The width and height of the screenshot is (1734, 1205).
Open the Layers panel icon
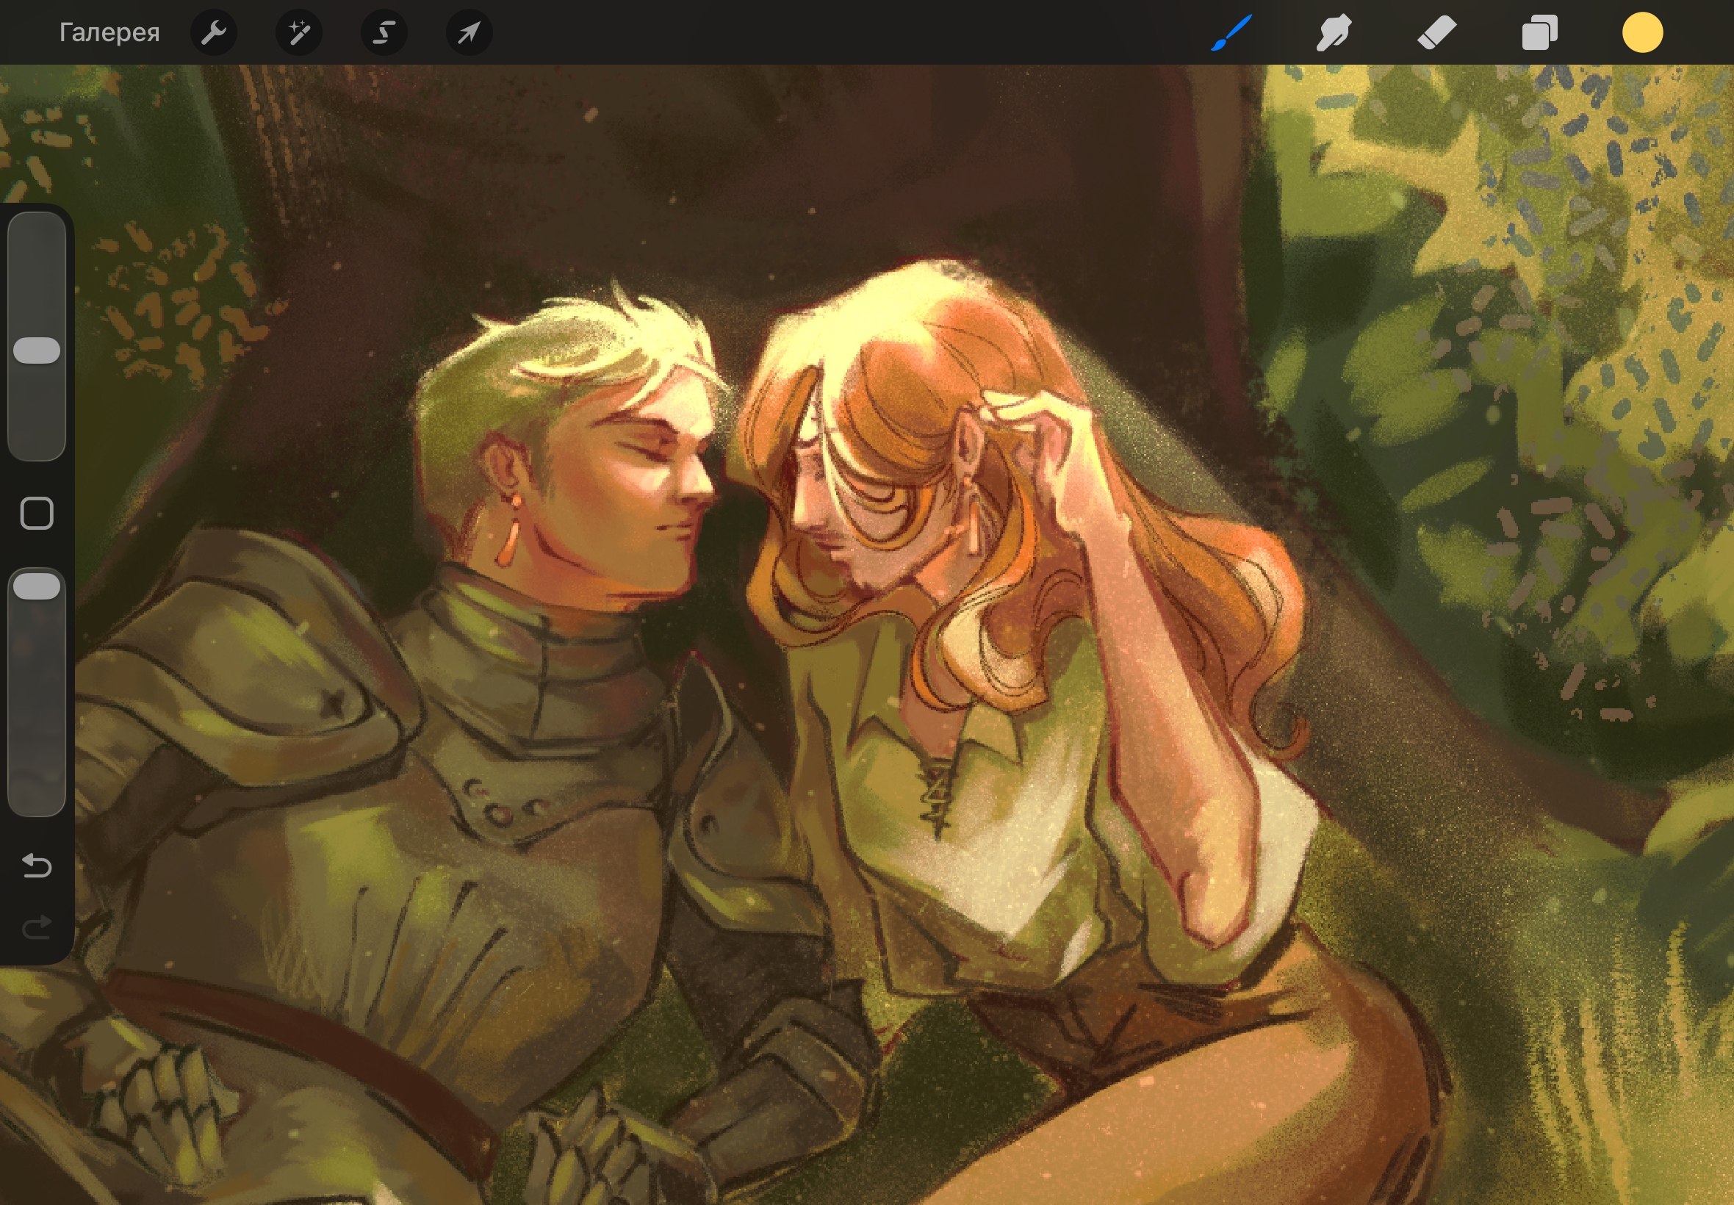1539,33
